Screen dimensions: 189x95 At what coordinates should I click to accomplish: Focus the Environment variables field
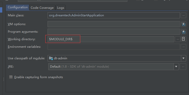114,47
